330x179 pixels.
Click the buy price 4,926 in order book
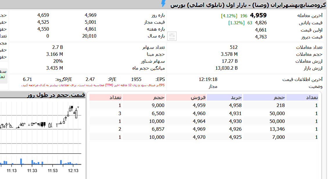click(x=235, y=129)
